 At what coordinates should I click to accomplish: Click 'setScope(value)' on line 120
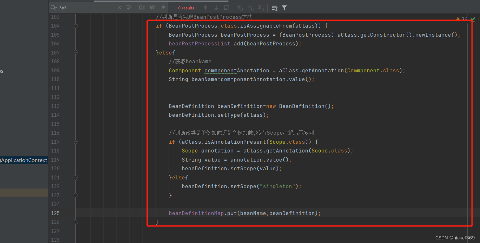pos(255,168)
